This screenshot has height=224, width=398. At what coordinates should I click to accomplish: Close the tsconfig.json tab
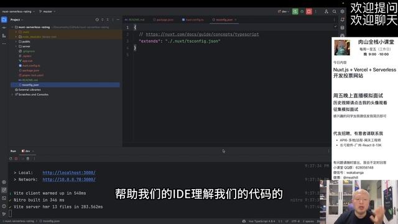[x=236, y=19]
